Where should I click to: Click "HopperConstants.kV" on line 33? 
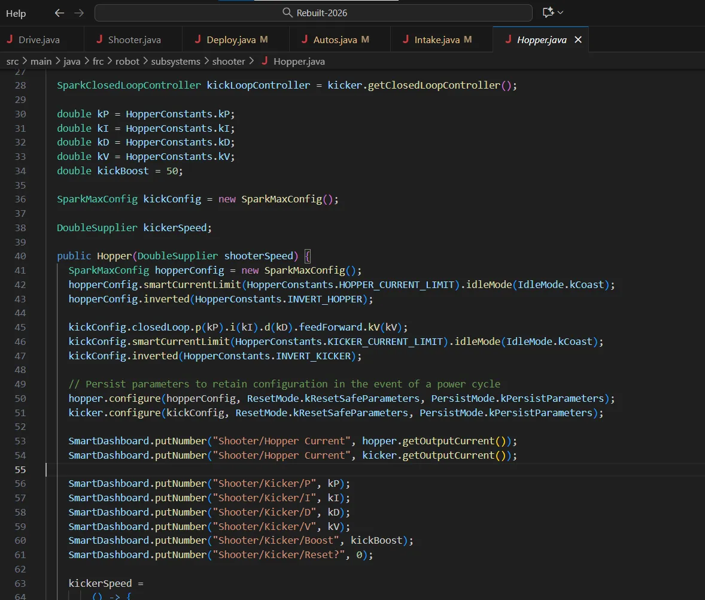point(178,156)
